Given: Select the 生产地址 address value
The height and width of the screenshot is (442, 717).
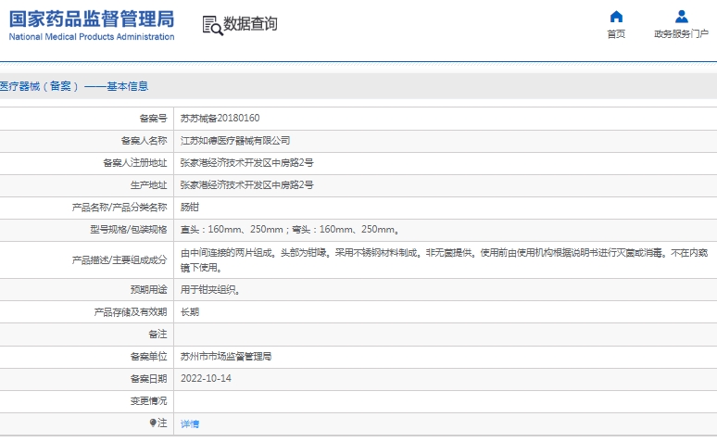Looking at the screenshot, I should tap(247, 184).
